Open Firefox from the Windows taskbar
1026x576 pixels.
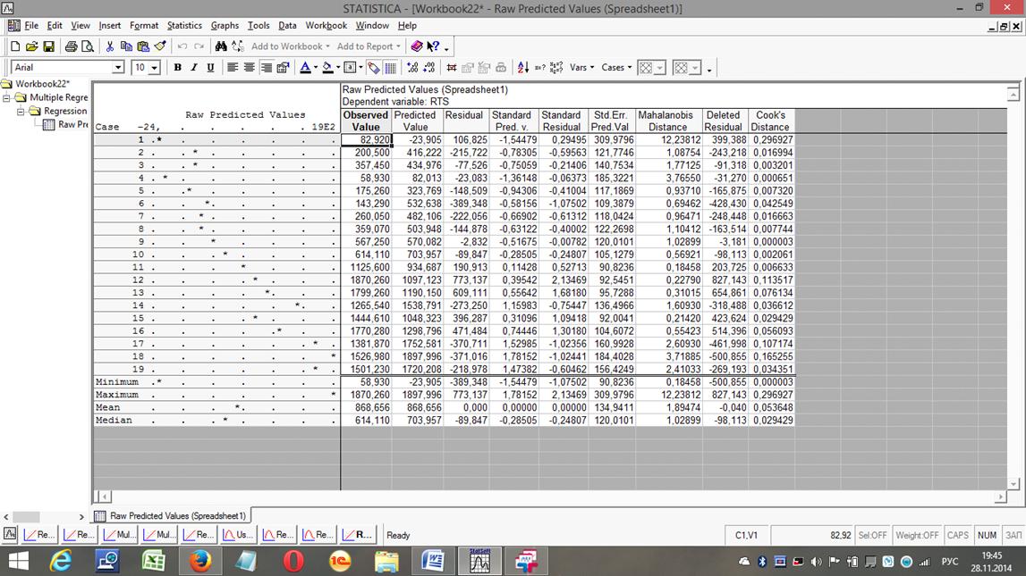200,561
